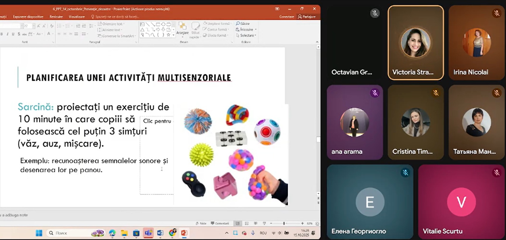Click the Conectare sign-in link
506x240 pixels.
[287, 17]
